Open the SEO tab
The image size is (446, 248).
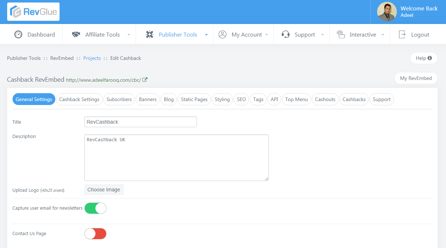click(x=241, y=99)
